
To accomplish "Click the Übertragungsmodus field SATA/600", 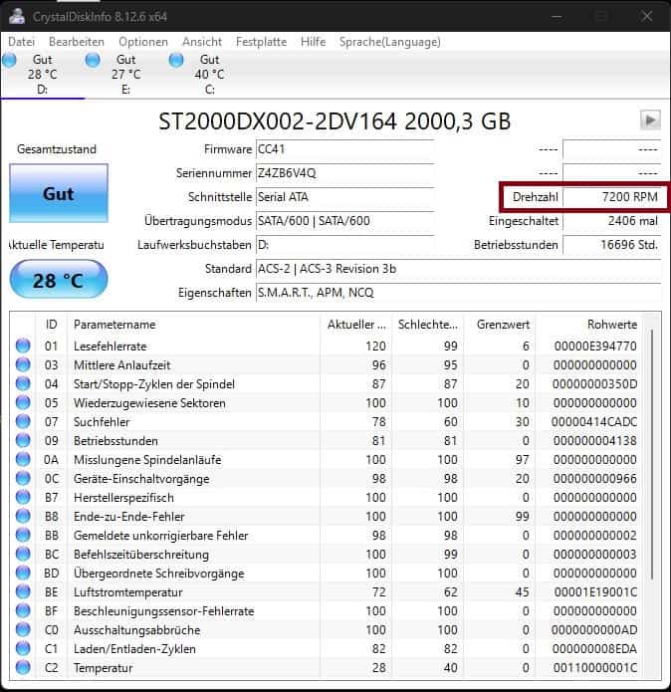I will click(345, 221).
